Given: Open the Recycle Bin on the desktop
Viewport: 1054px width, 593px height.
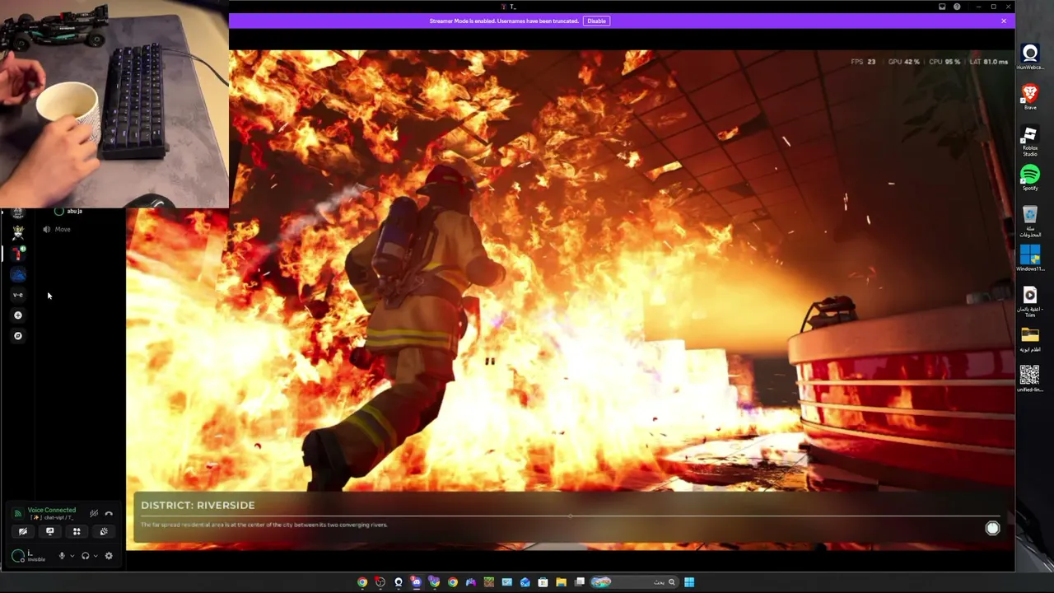Looking at the screenshot, I should [1030, 222].
